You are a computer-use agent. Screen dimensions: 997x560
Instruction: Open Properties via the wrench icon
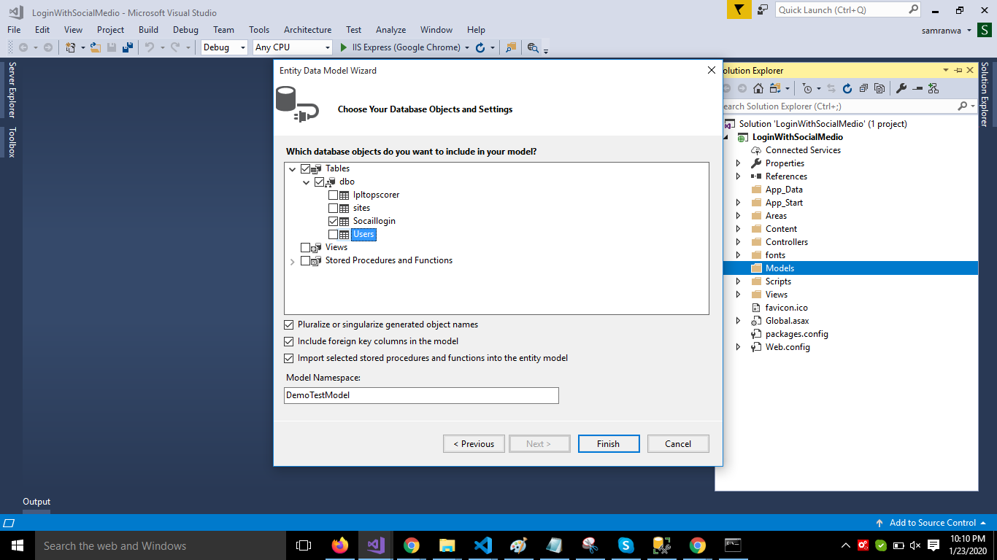(901, 88)
